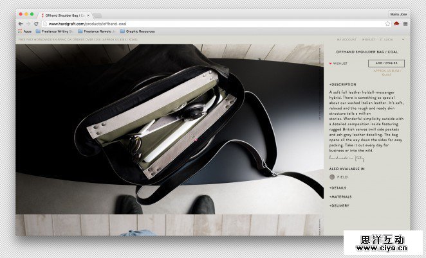Expand the Details section
The height and width of the screenshot is (258, 426).
point(338,187)
